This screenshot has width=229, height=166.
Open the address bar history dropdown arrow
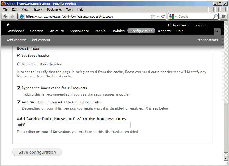[x=158, y=17]
